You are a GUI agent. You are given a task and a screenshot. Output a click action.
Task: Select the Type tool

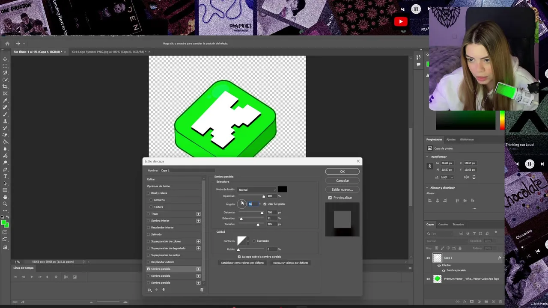[5, 176]
